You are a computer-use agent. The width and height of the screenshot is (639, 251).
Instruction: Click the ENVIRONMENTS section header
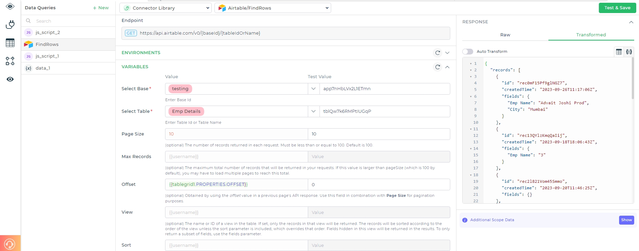[141, 53]
